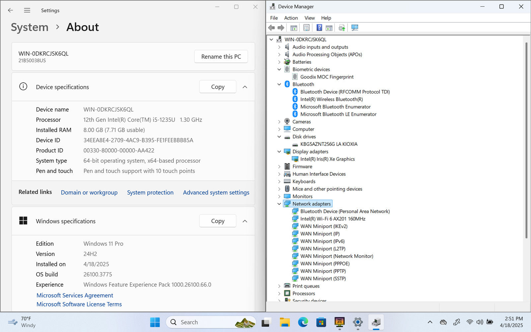Select WAN Miniport (PPPOE) adapter
Screen dimensions: 531x332
[x=325, y=264]
